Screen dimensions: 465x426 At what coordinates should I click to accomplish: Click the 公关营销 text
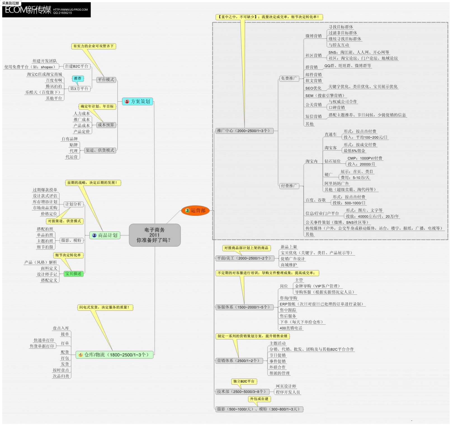pos(313,105)
